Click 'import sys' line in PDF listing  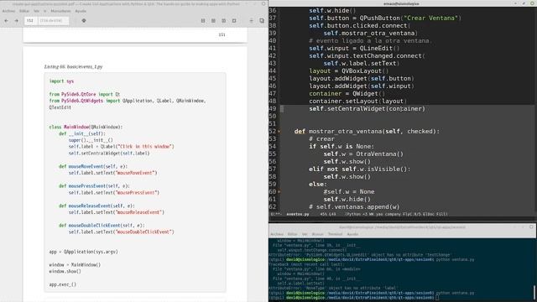click(61, 81)
